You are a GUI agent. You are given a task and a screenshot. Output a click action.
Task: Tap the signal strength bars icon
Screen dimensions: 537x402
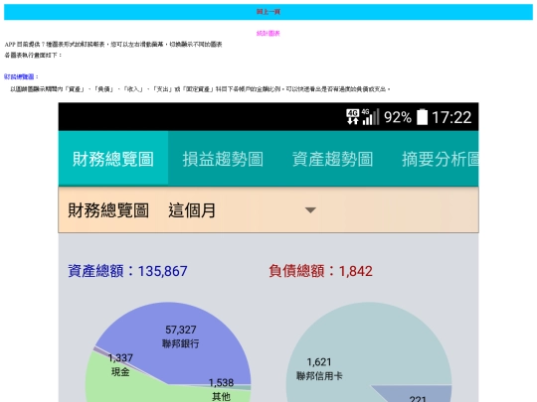click(371, 116)
